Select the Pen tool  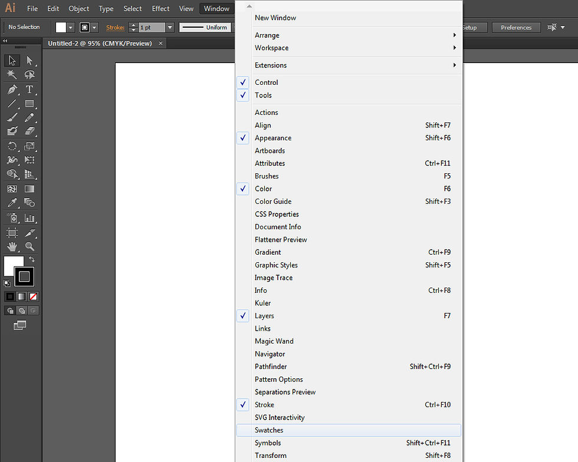click(x=12, y=89)
